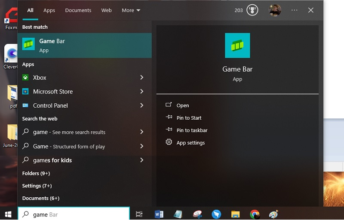This screenshot has height=220, width=344.
Task: Select the 'games for kids' web suggestion
Action: (84, 160)
